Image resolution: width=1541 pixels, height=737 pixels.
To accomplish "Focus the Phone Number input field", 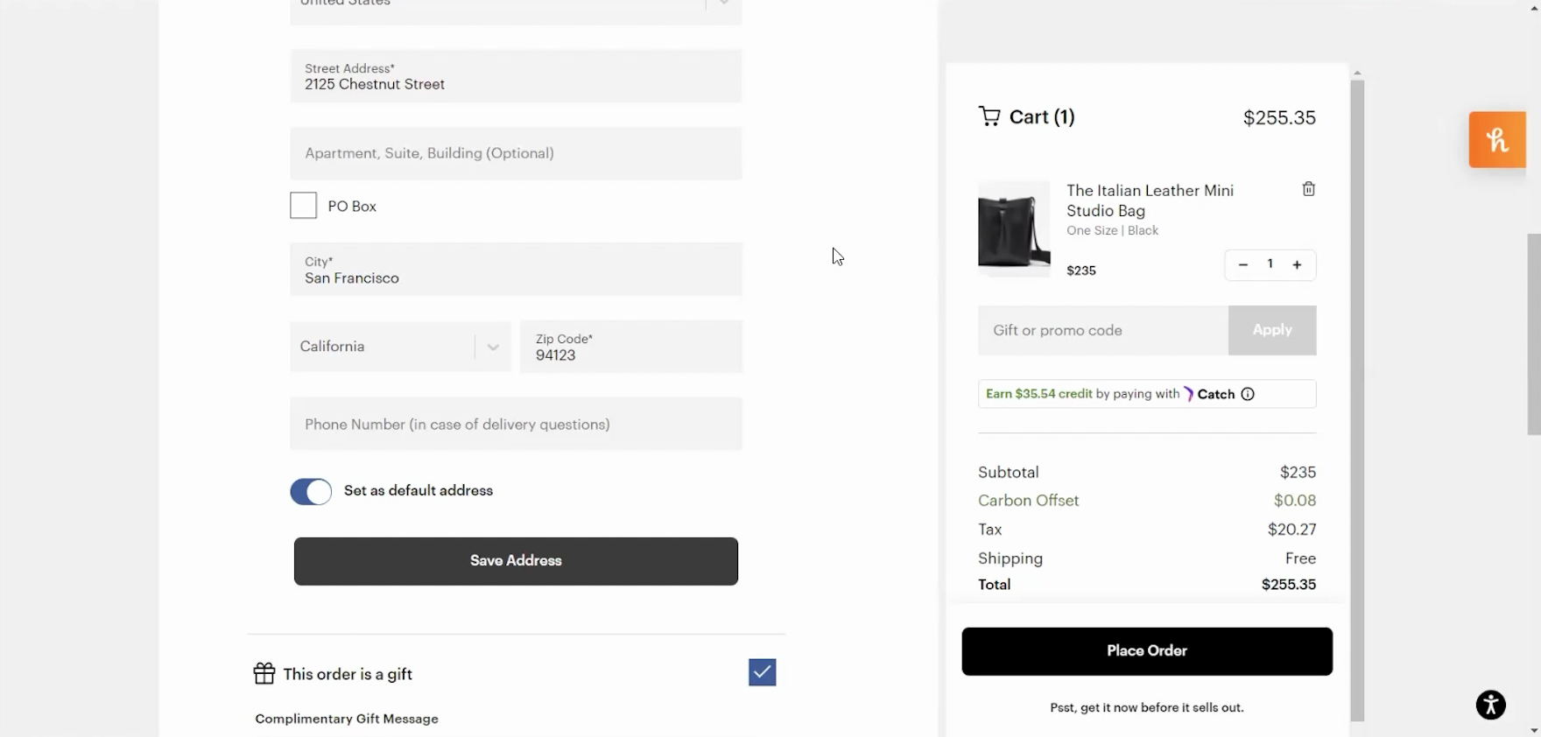I will coord(516,425).
